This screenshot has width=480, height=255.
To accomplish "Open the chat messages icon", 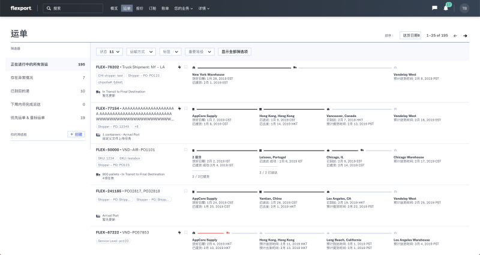I will [434, 8].
